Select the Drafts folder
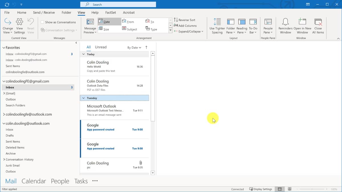The height and width of the screenshot is (192, 342). point(10,135)
